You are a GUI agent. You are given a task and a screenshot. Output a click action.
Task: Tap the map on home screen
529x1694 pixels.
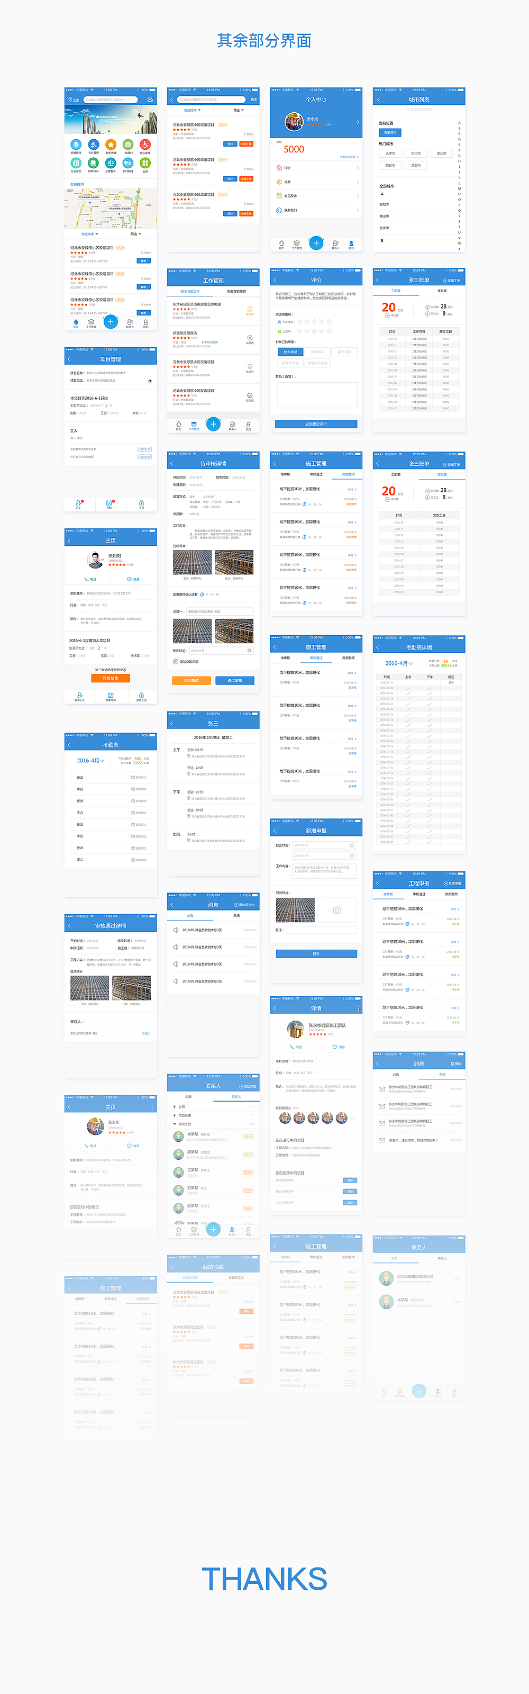point(111,209)
